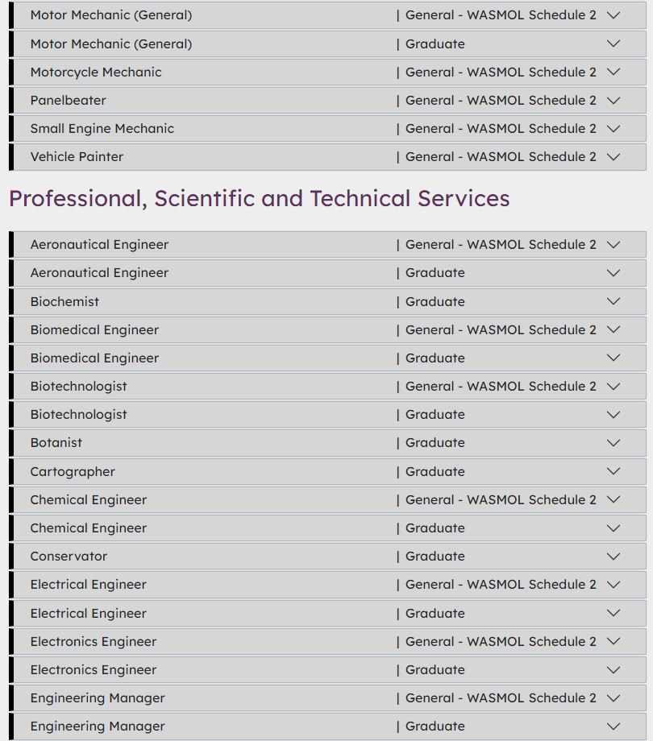This screenshot has width=653, height=741.
Task: Open the Conservator chevron arrow
Action: pos(613,557)
